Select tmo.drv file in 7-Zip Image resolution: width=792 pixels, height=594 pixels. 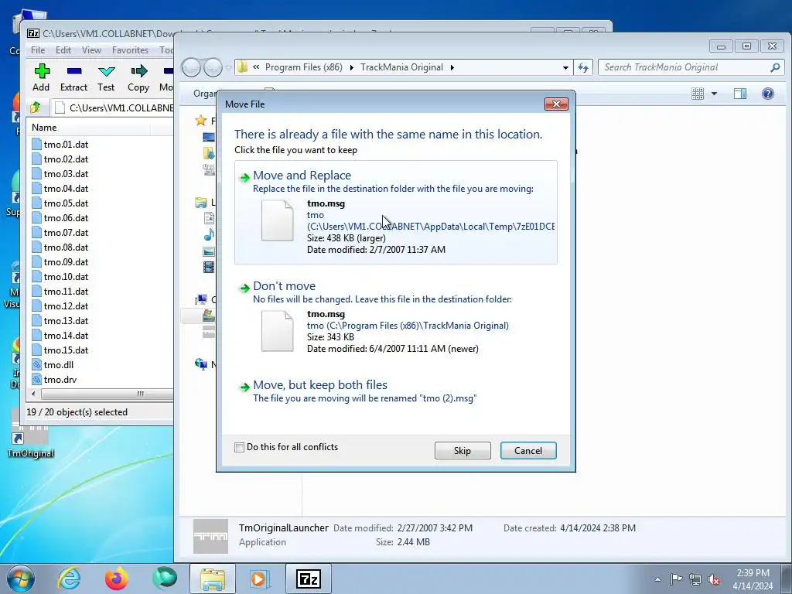tap(54, 379)
